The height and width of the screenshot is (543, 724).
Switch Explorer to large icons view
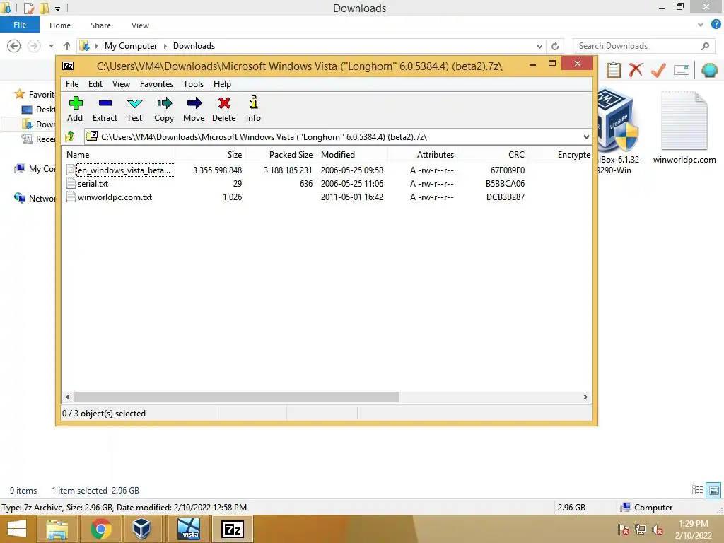coord(713,490)
